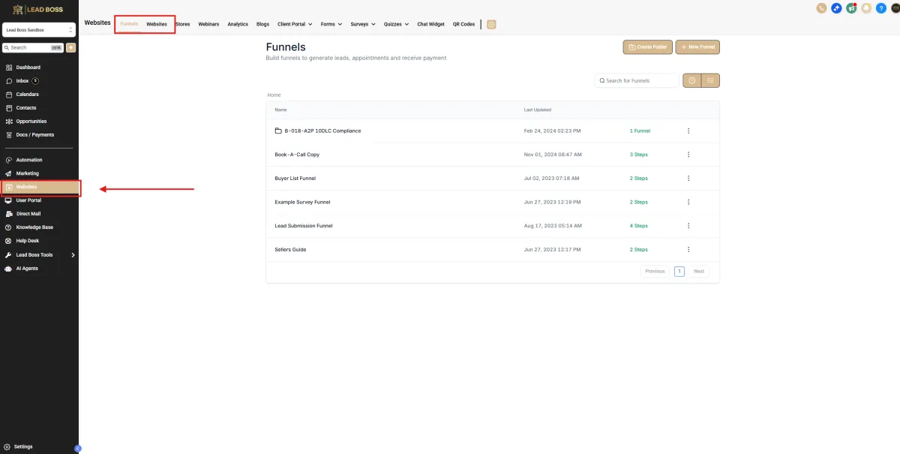Screen dimensions: 900x454
Task: Open the Buyer List Funnel
Action: click(295, 179)
